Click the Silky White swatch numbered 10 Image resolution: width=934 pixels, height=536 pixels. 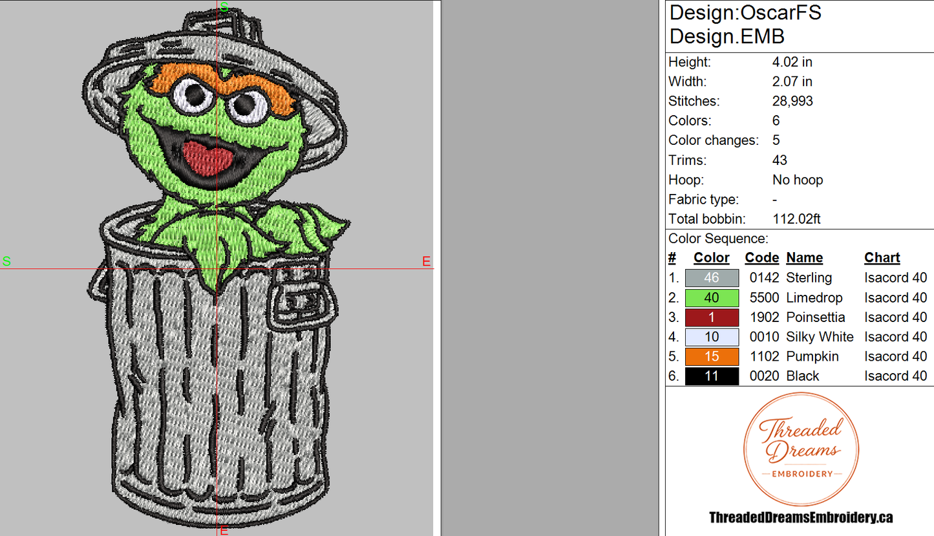(x=712, y=337)
